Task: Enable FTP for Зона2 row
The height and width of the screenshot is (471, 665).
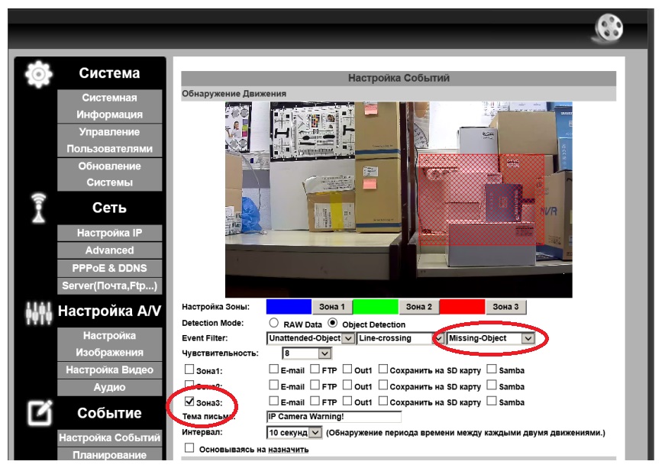Action: [315, 385]
